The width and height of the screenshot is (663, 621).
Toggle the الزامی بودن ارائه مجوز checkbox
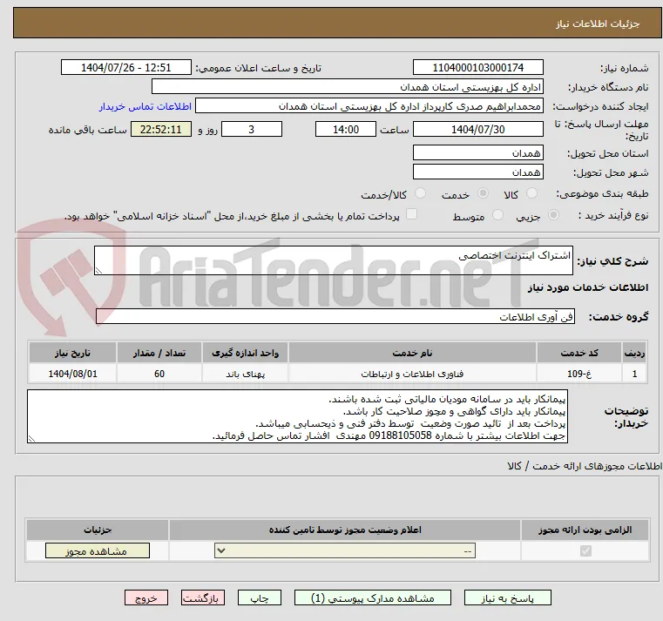(x=585, y=550)
